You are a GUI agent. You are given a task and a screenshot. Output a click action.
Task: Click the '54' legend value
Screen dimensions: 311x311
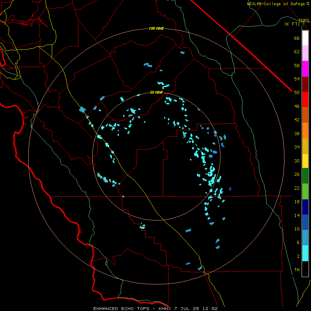click(x=297, y=79)
